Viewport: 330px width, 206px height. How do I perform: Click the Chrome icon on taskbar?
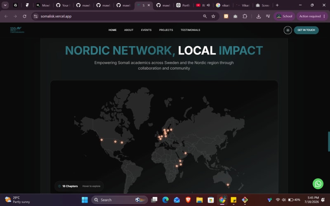click(x=222, y=200)
